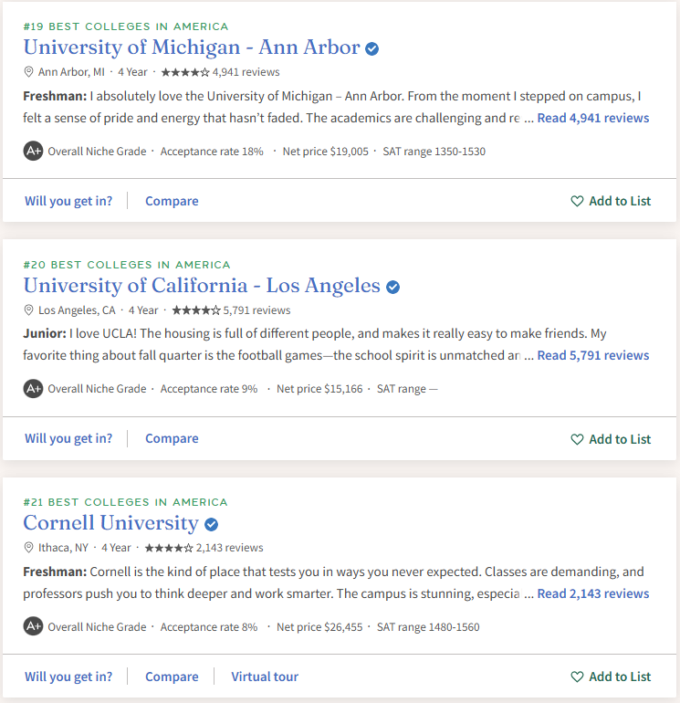Open the University of Michigan - Ann Arbor page

tap(192, 47)
